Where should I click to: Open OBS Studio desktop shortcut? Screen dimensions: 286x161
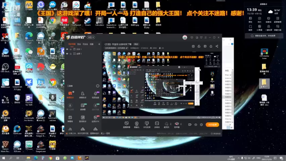click(5, 68)
